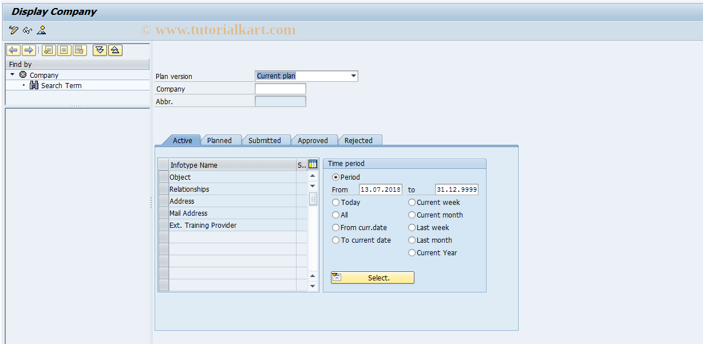The height and width of the screenshot is (344, 703).
Task: Switch to the Planned tab
Action: tap(221, 140)
